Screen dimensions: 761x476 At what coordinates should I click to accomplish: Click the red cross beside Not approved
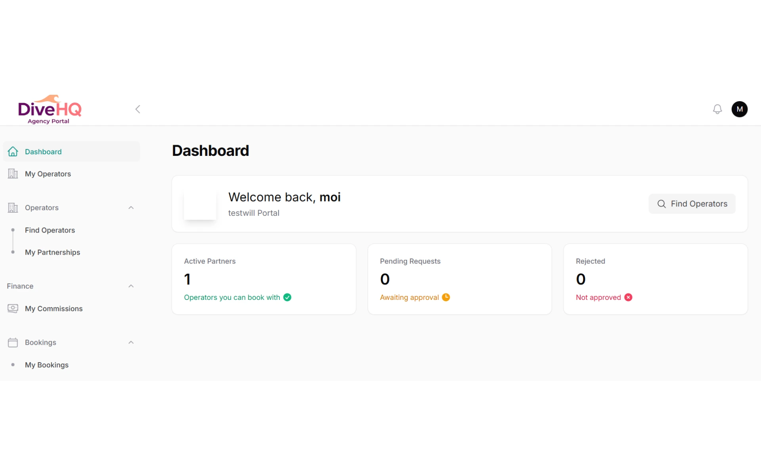point(628,297)
